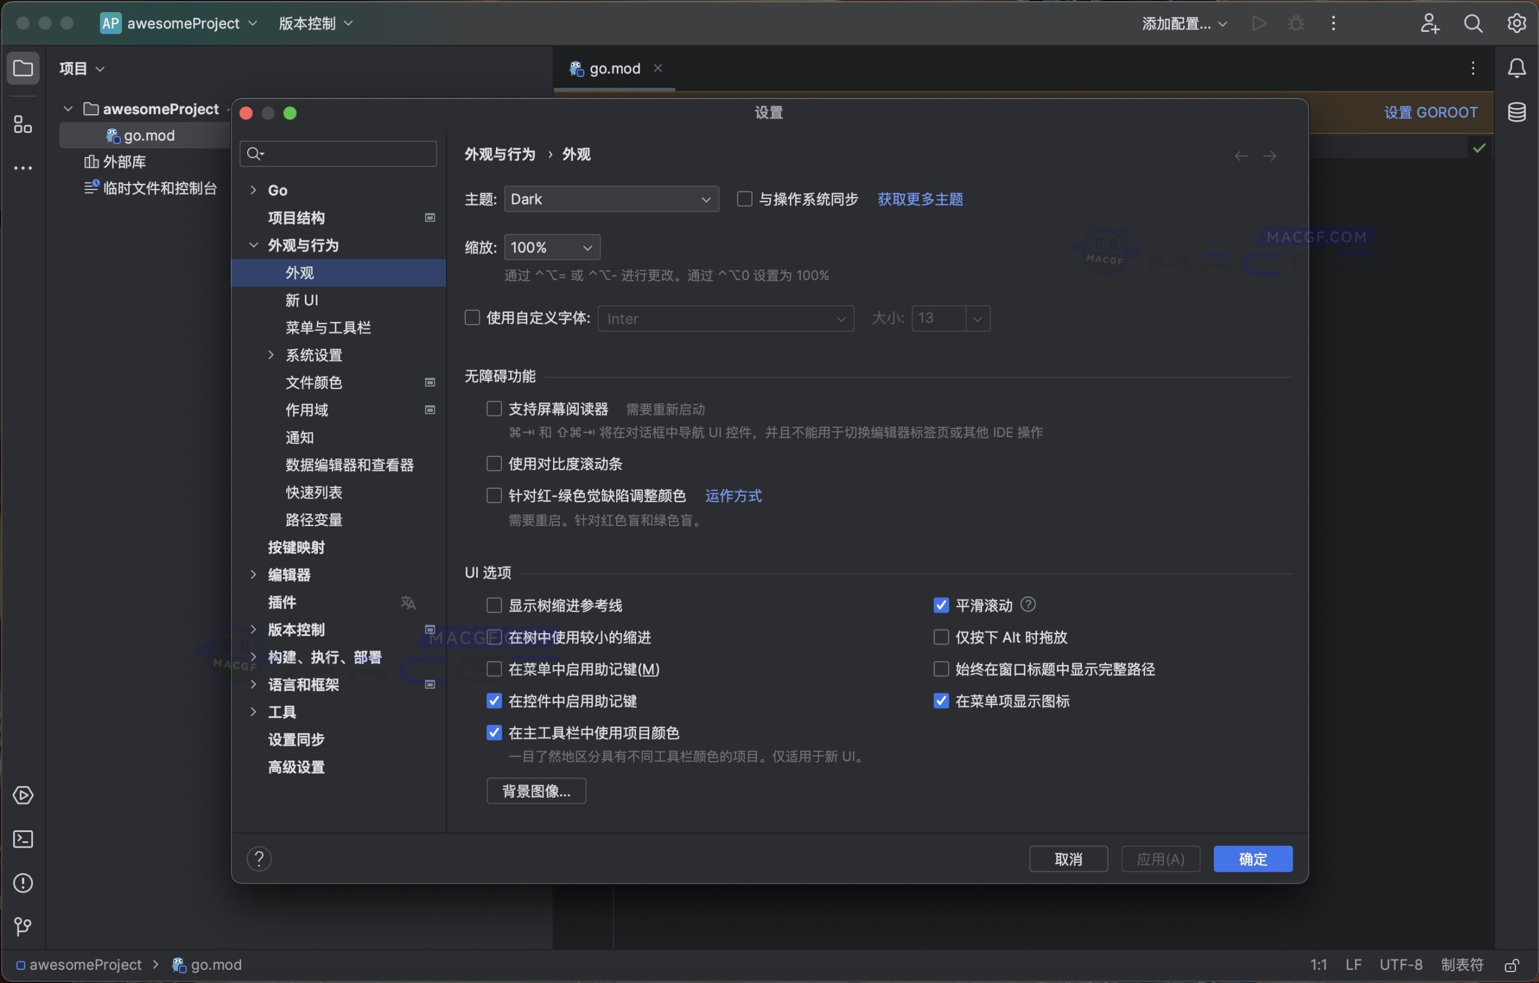Enable the use custom font checkbox
Viewport: 1539px width, 983px height.
point(473,317)
